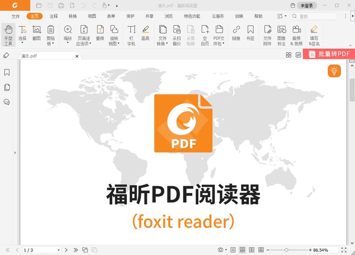Image resolution: width=355 pixels, height=255 pixels.
Task: Switch to two-page facing view
Action: [x=251, y=250]
